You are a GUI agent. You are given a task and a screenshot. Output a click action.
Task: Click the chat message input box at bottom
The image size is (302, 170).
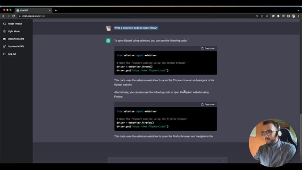[x=167, y=160]
